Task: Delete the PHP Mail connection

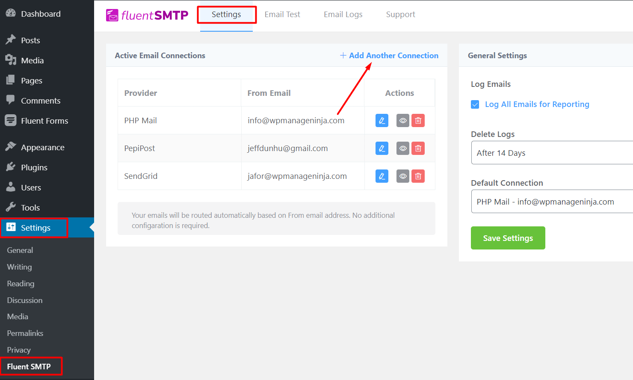Action: [418, 121]
